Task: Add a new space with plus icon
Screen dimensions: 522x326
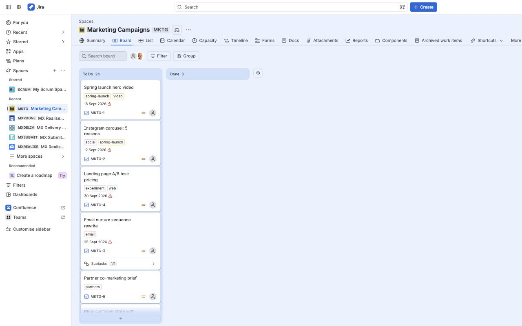Action: (x=55, y=70)
